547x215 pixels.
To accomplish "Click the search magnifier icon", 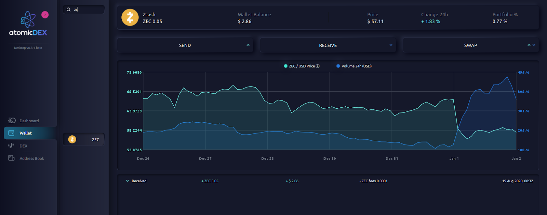I will coord(68,10).
